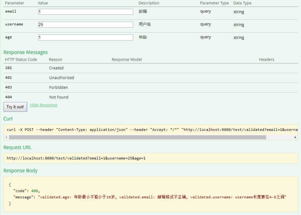Click the HTTP Status Code column header
The width and height of the screenshot is (301, 215).
click(x=21, y=59)
